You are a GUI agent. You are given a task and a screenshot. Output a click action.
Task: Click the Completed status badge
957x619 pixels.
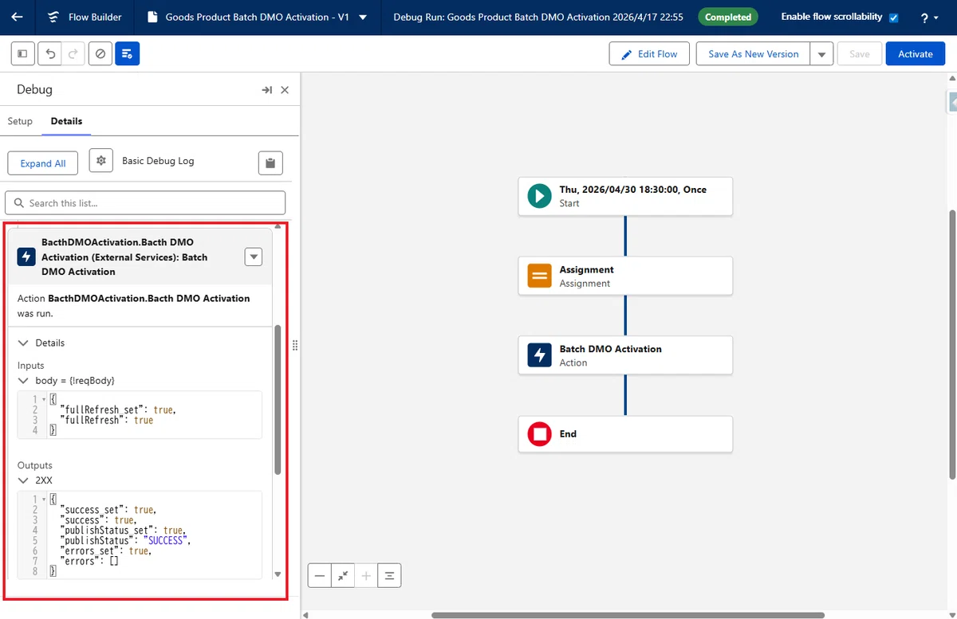[x=728, y=17]
